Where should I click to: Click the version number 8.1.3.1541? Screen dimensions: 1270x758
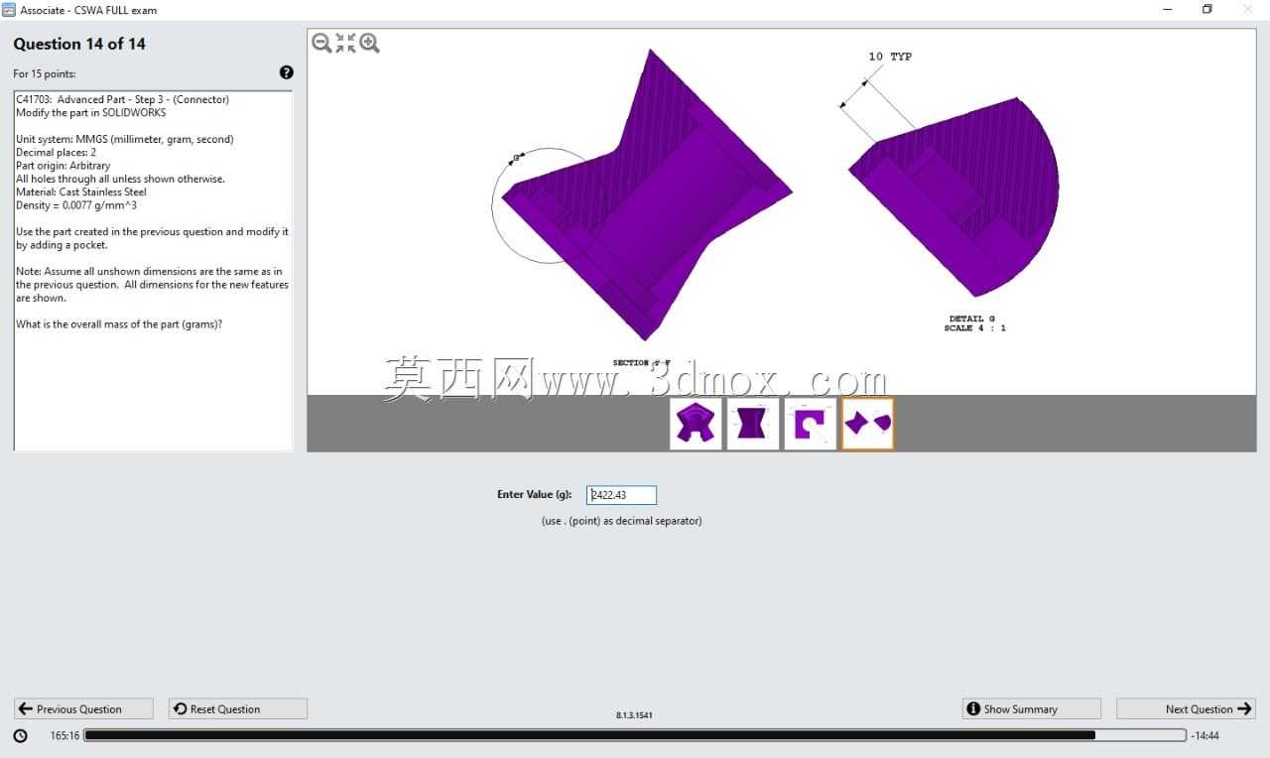point(635,714)
